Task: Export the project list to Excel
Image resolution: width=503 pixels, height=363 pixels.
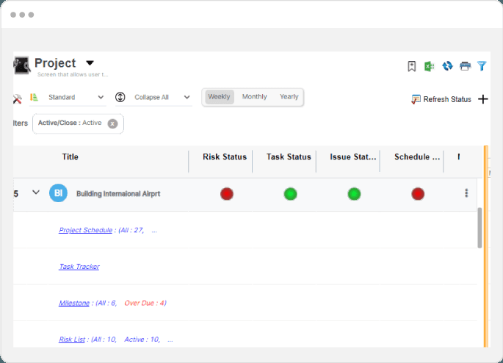Action: [x=430, y=66]
